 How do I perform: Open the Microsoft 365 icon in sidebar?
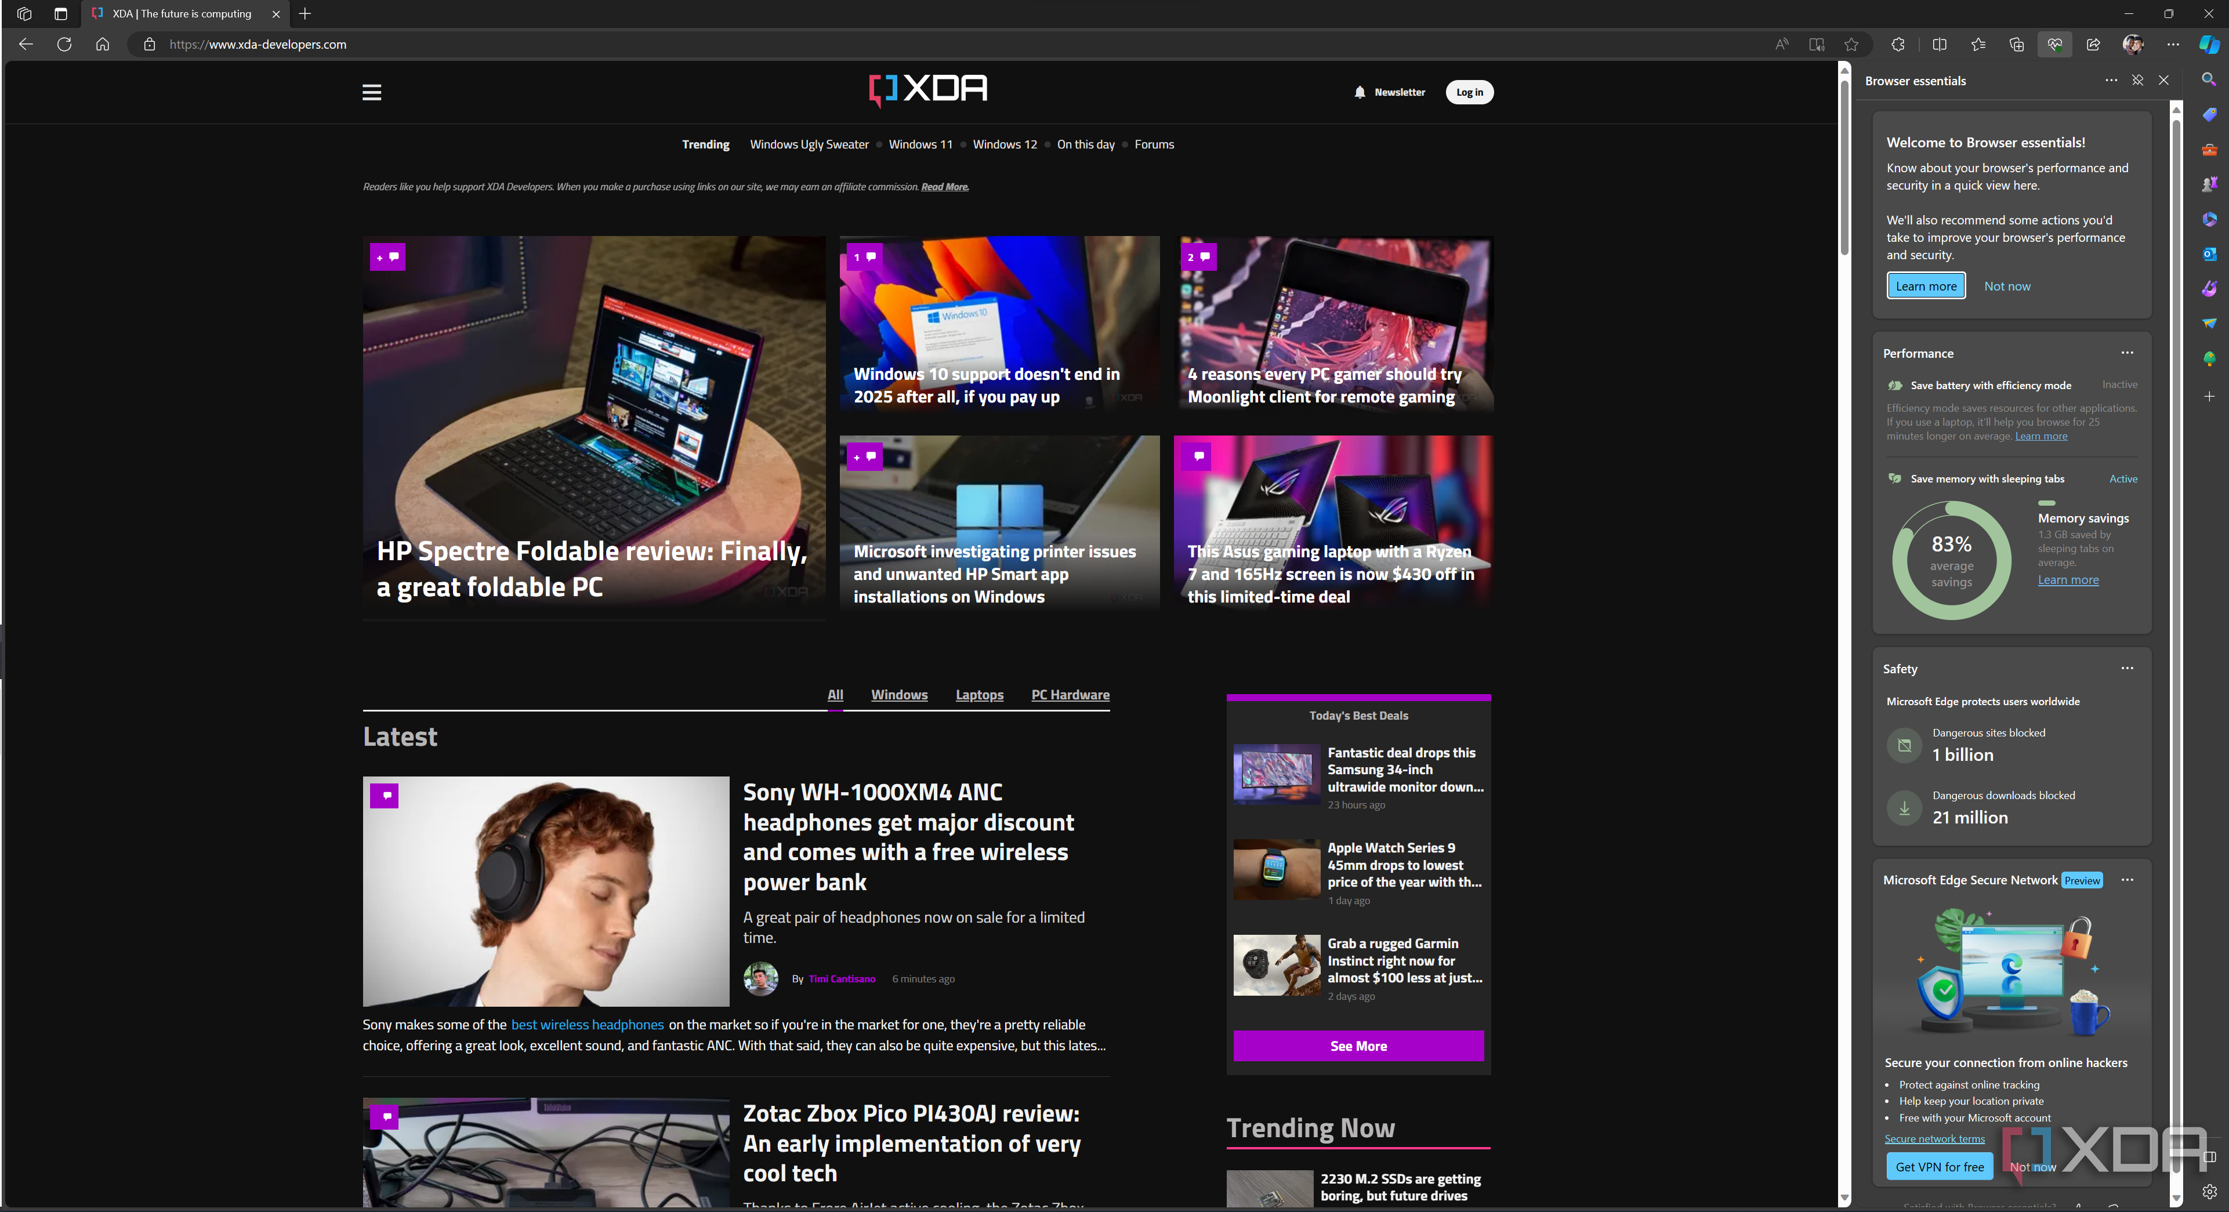click(x=2209, y=219)
